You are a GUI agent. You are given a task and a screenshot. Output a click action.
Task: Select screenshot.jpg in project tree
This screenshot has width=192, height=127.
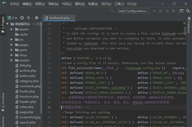[x=30, y=117]
